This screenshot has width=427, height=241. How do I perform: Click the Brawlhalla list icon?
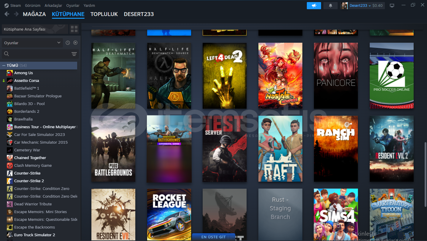click(10, 119)
